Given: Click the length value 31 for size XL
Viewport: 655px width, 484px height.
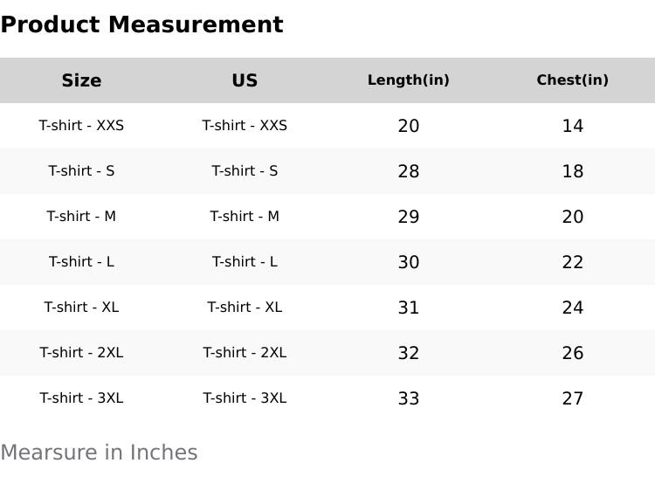Looking at the screenshot, I should coord(408,308).
